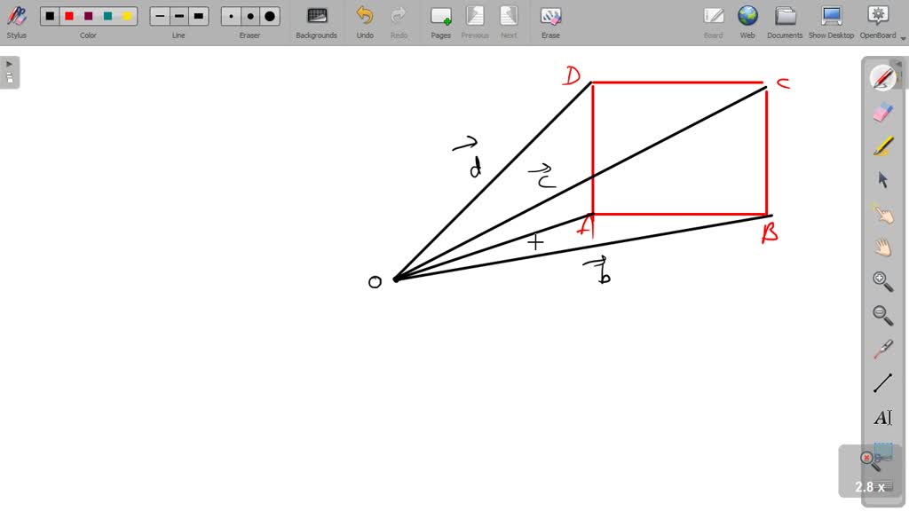This screenshot has height=511, width=909.
Task: Activate the Zoom Out magnifier tool
Action: 883,315
